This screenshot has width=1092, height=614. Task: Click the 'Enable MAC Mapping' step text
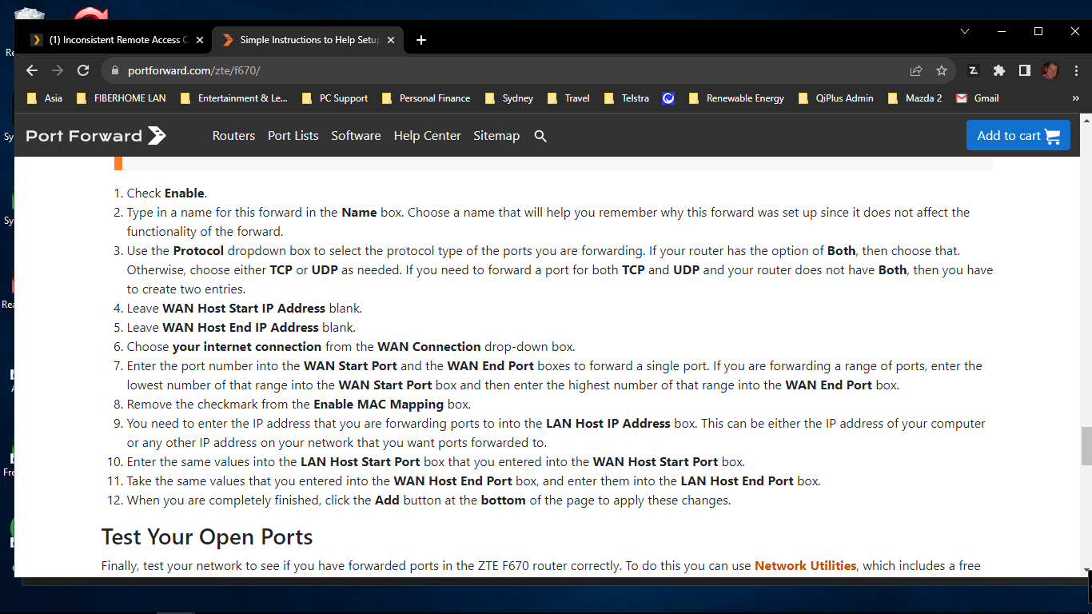click(299, 405)
